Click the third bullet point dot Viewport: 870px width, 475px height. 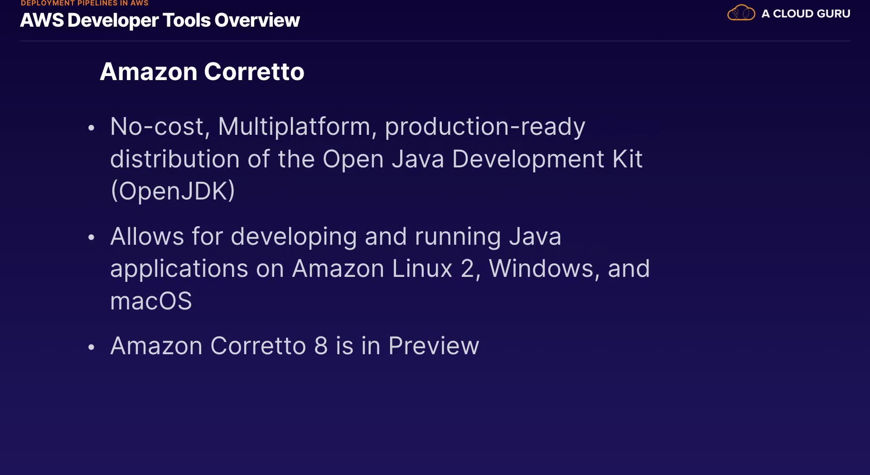pyautogui.click(x=92, y=347)
